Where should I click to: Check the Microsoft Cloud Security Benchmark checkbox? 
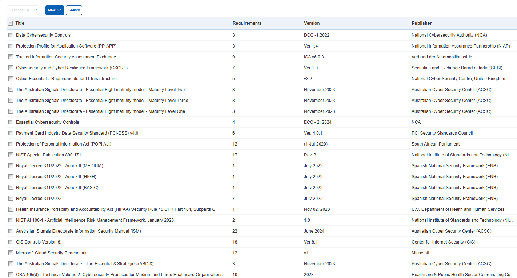11,253
